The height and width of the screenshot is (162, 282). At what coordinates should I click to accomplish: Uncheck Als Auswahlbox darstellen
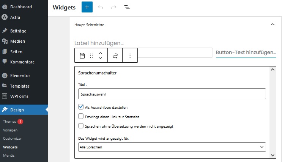81,107
